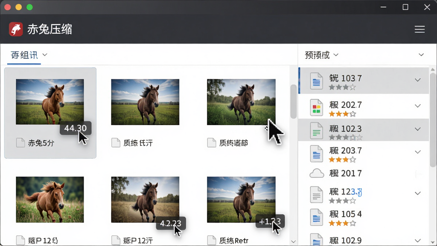Click the file icon next to P12 in the bottom-left label

click(20, 240)
